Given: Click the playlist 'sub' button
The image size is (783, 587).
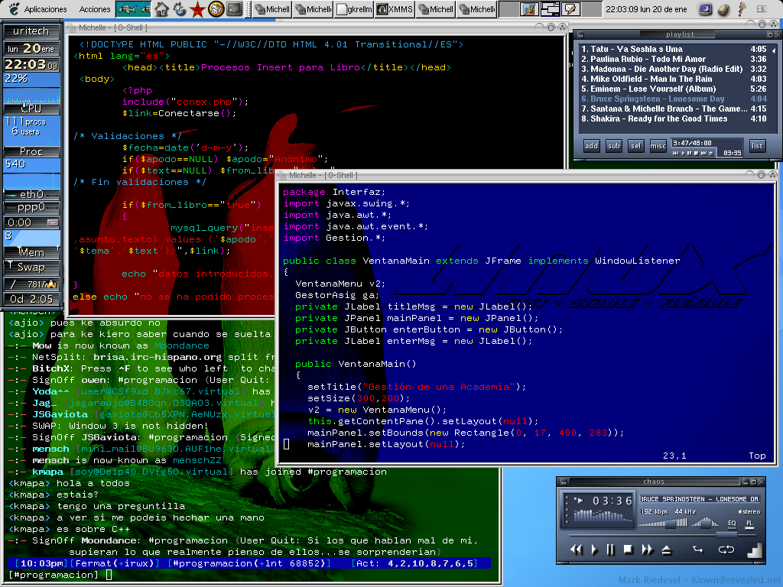Looking at the screenshot, I should 614,146.
